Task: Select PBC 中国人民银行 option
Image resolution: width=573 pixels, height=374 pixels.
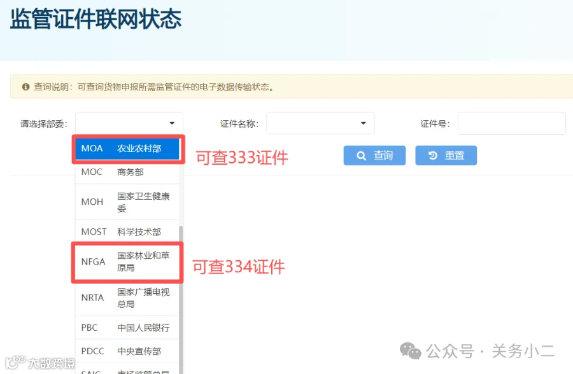Action: 127,328
